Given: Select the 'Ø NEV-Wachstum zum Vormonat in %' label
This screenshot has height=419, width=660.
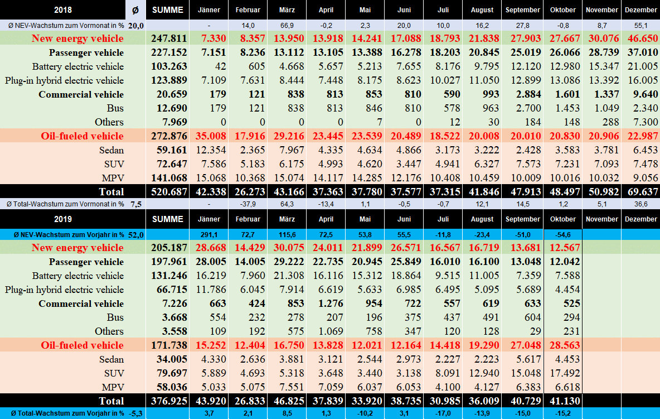Looking at the screenshot, I should coord(66,26).
